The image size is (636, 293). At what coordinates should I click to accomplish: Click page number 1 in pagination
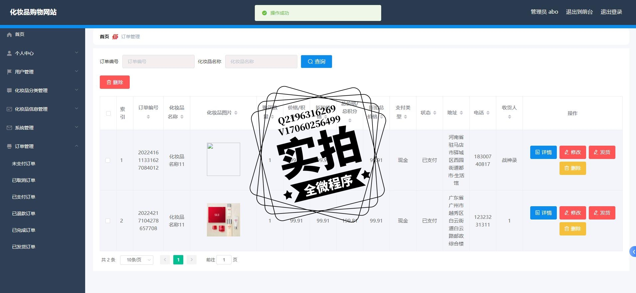pyautogui.click(x=178, y=260)
